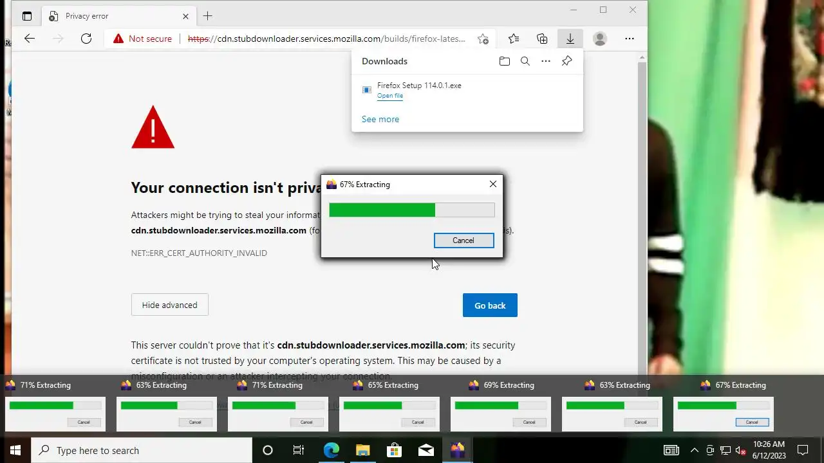Add this page to favorites star
The width and height of the screenshot is (824, 463).
click(483, 39)
